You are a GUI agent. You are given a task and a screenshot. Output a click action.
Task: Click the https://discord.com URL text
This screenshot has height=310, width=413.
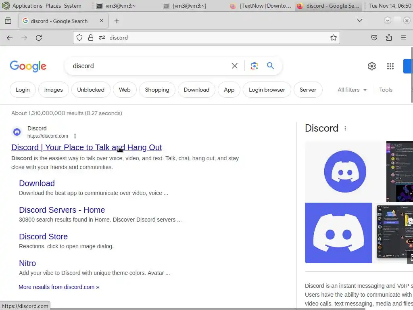coord(48,136)
